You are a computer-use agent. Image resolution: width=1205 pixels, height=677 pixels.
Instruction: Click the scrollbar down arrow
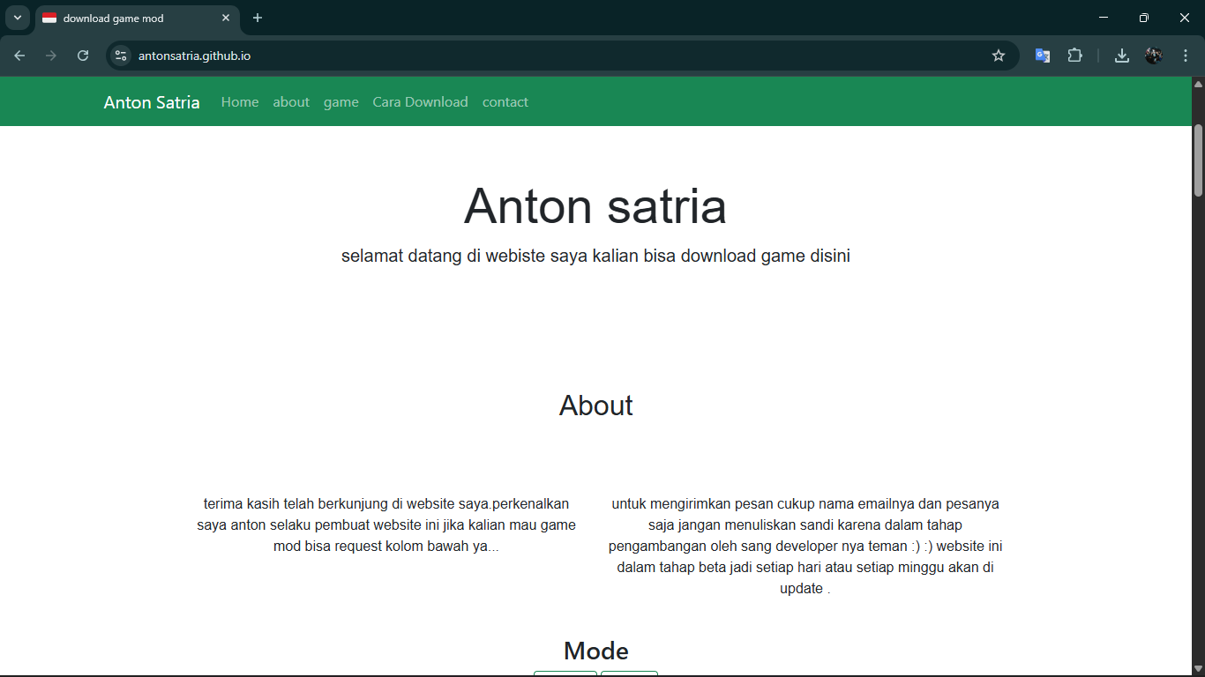[1198, 668]
